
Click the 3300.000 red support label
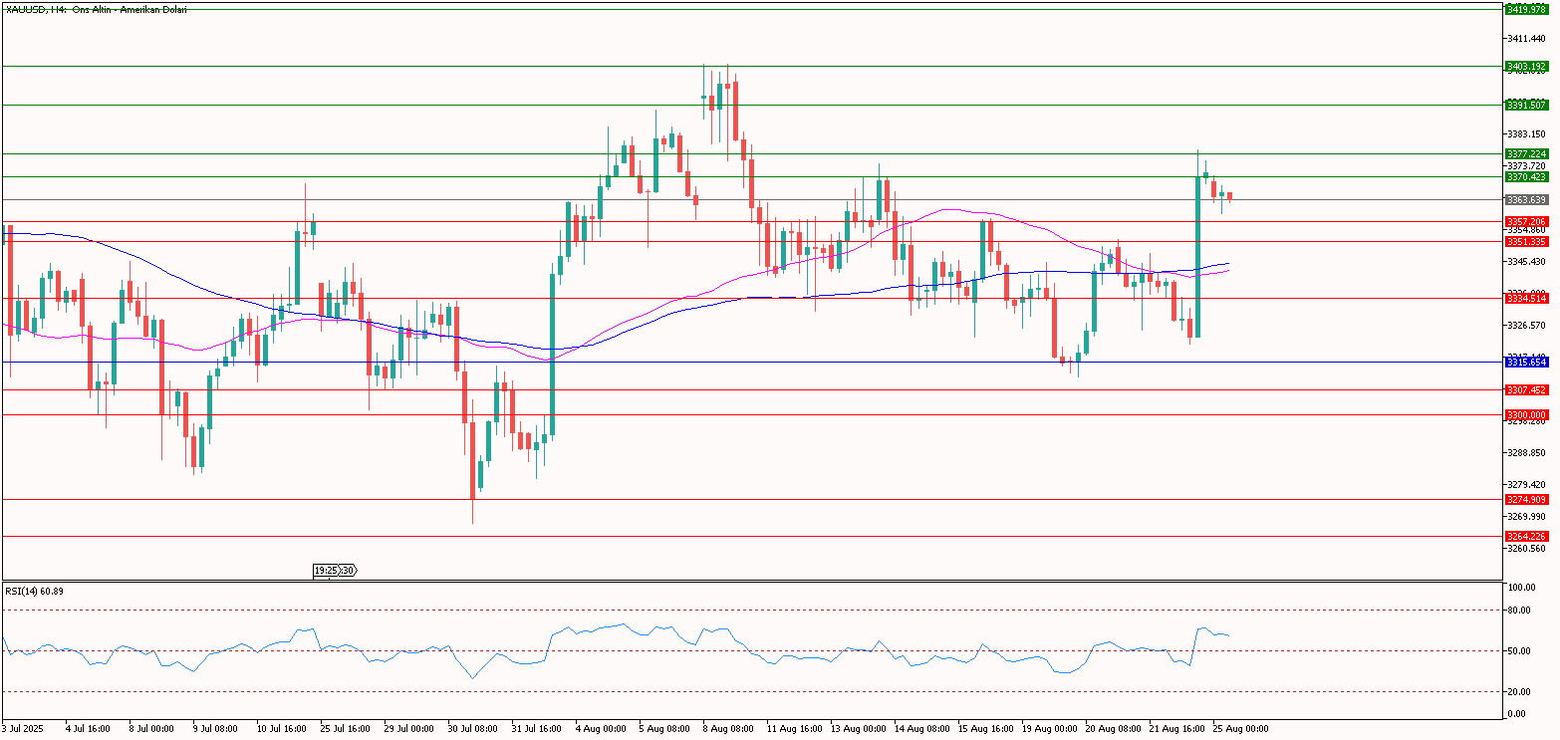[x=1525, y=414]
